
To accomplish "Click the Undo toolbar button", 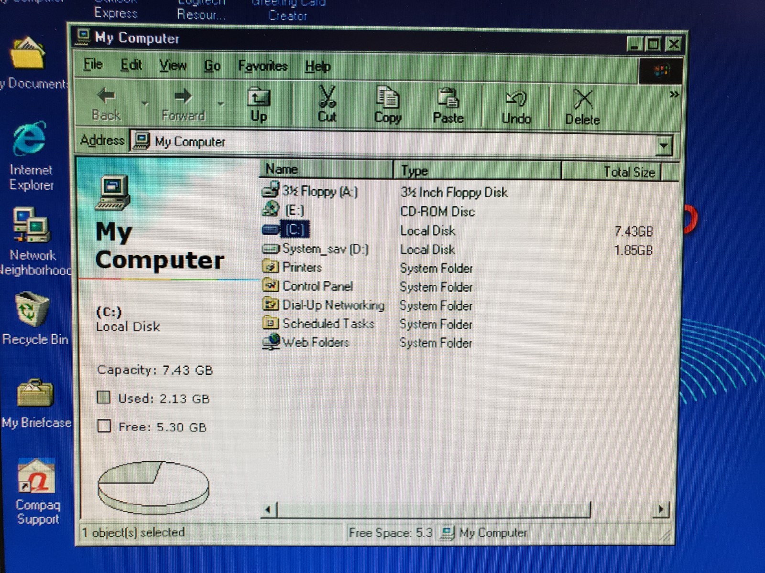I will point(516,106).
